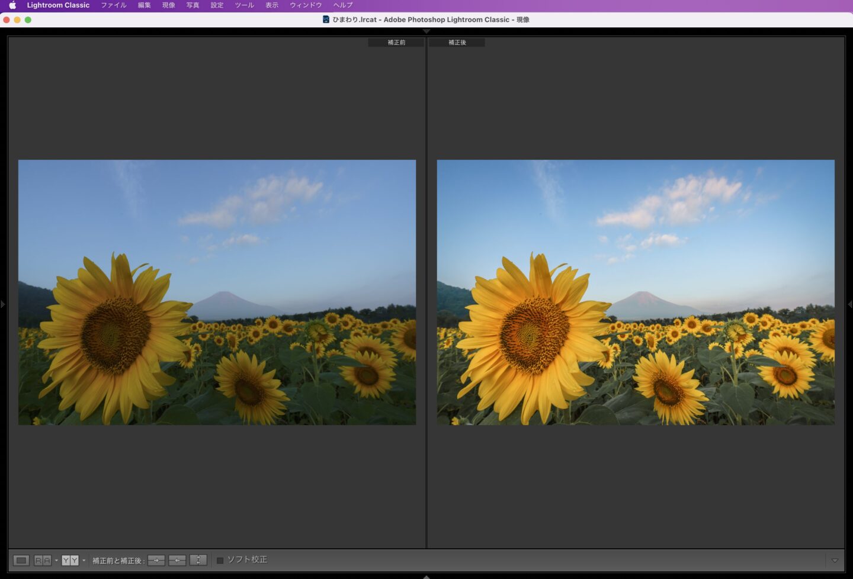Copy after settings to before

pos(177,560)
